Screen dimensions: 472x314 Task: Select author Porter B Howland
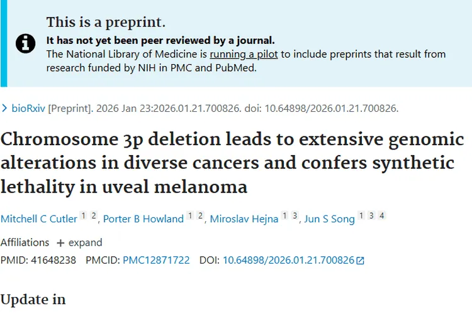point(143,219)
